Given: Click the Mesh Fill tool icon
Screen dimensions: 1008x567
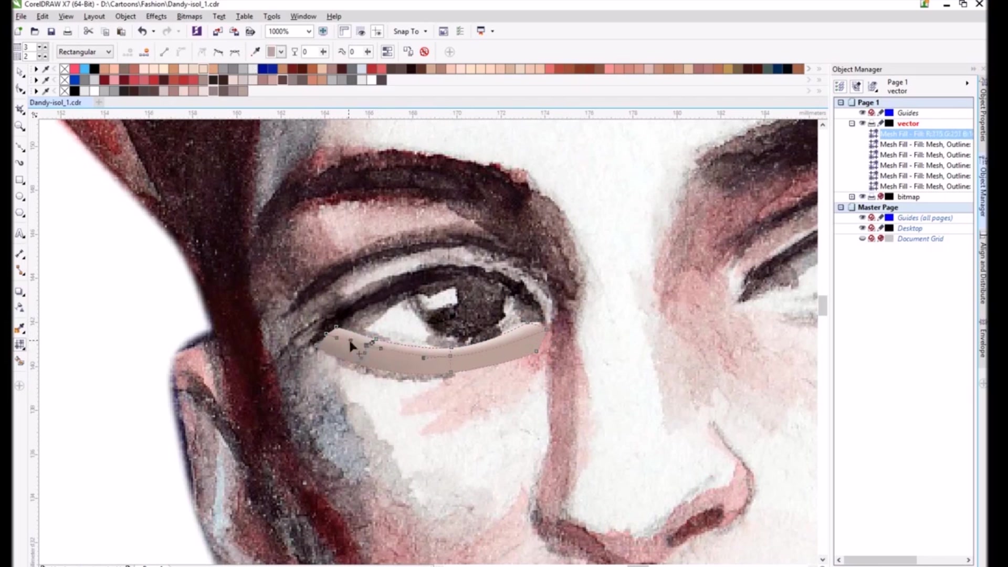Looking at the screenshot, I should tap(20, 345).
